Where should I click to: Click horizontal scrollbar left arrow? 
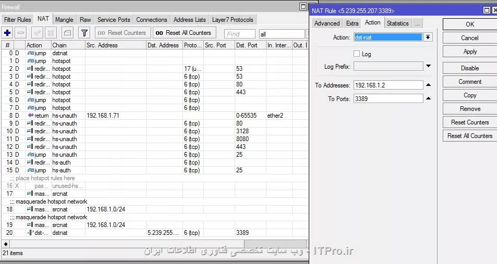coord(6,244)
